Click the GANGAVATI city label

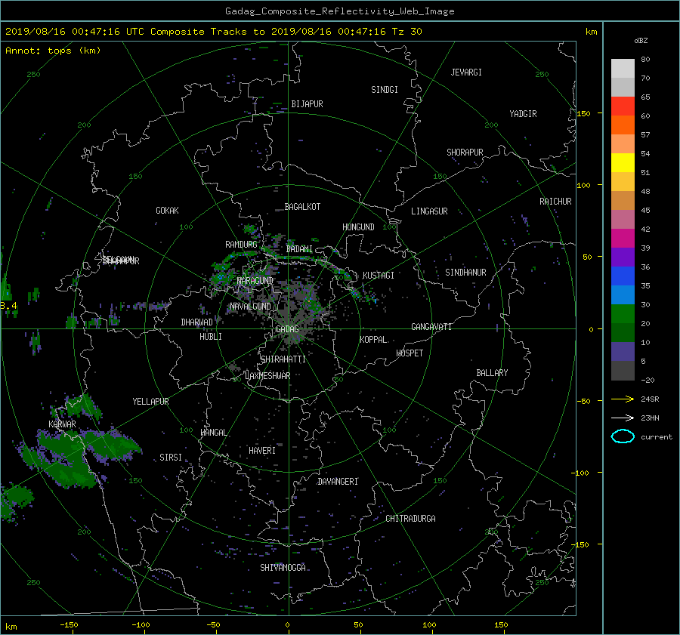pos(431,327)
